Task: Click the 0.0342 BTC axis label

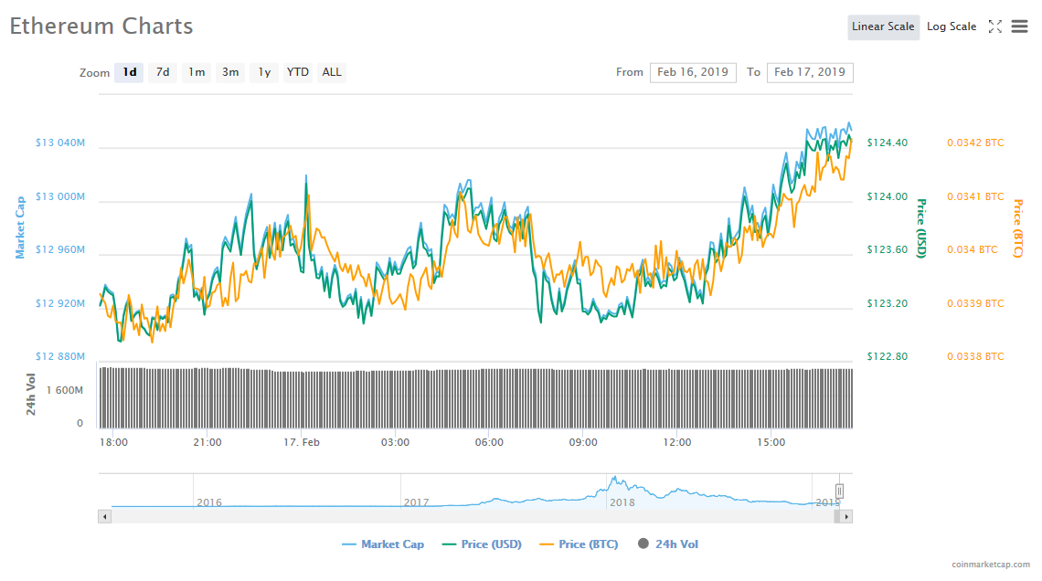Action: click(975, 143)
